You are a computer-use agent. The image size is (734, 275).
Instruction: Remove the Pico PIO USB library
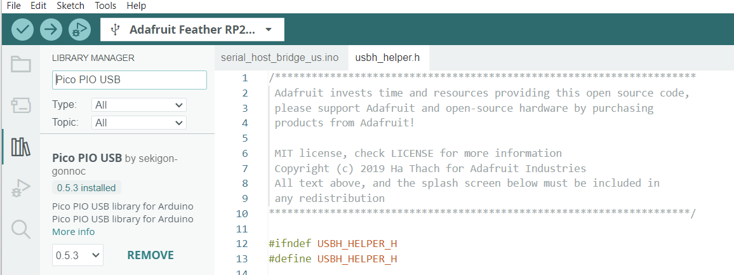[x=150, y=255]
